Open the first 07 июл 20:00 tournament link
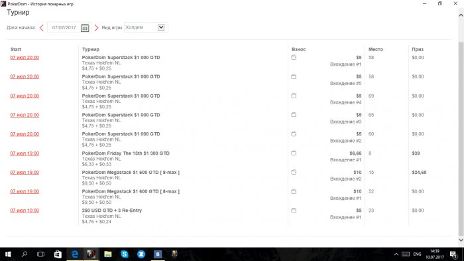 [x=25, y=58]
